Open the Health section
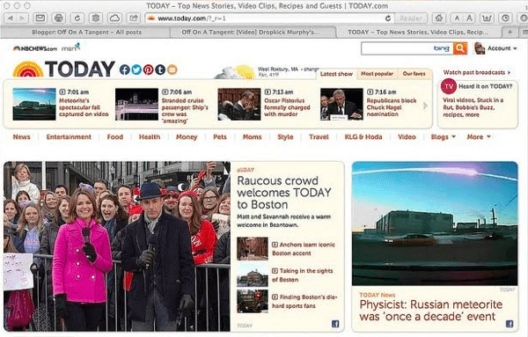Viewport: 528px width, 337px height. [150, 137]
